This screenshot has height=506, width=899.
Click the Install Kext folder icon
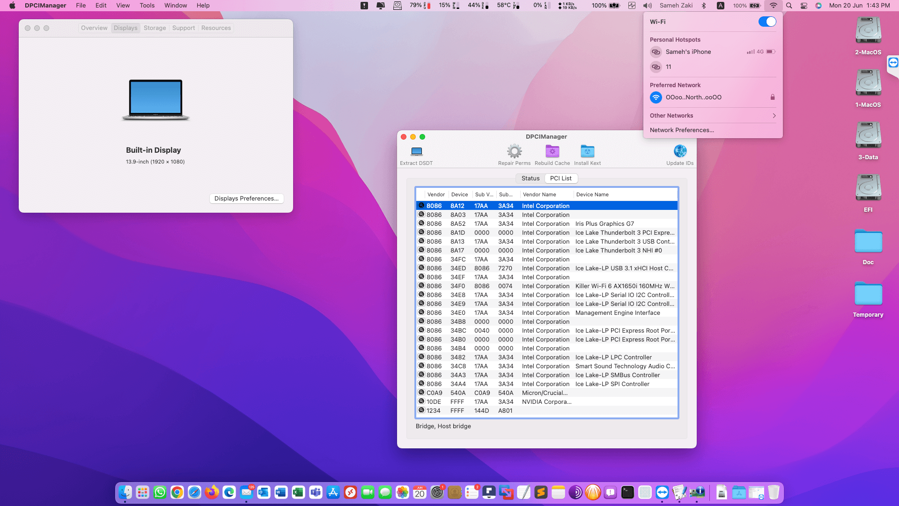(587, 151)
